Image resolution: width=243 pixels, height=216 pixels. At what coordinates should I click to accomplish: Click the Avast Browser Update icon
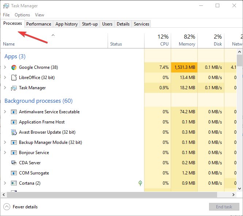(14, 132)
